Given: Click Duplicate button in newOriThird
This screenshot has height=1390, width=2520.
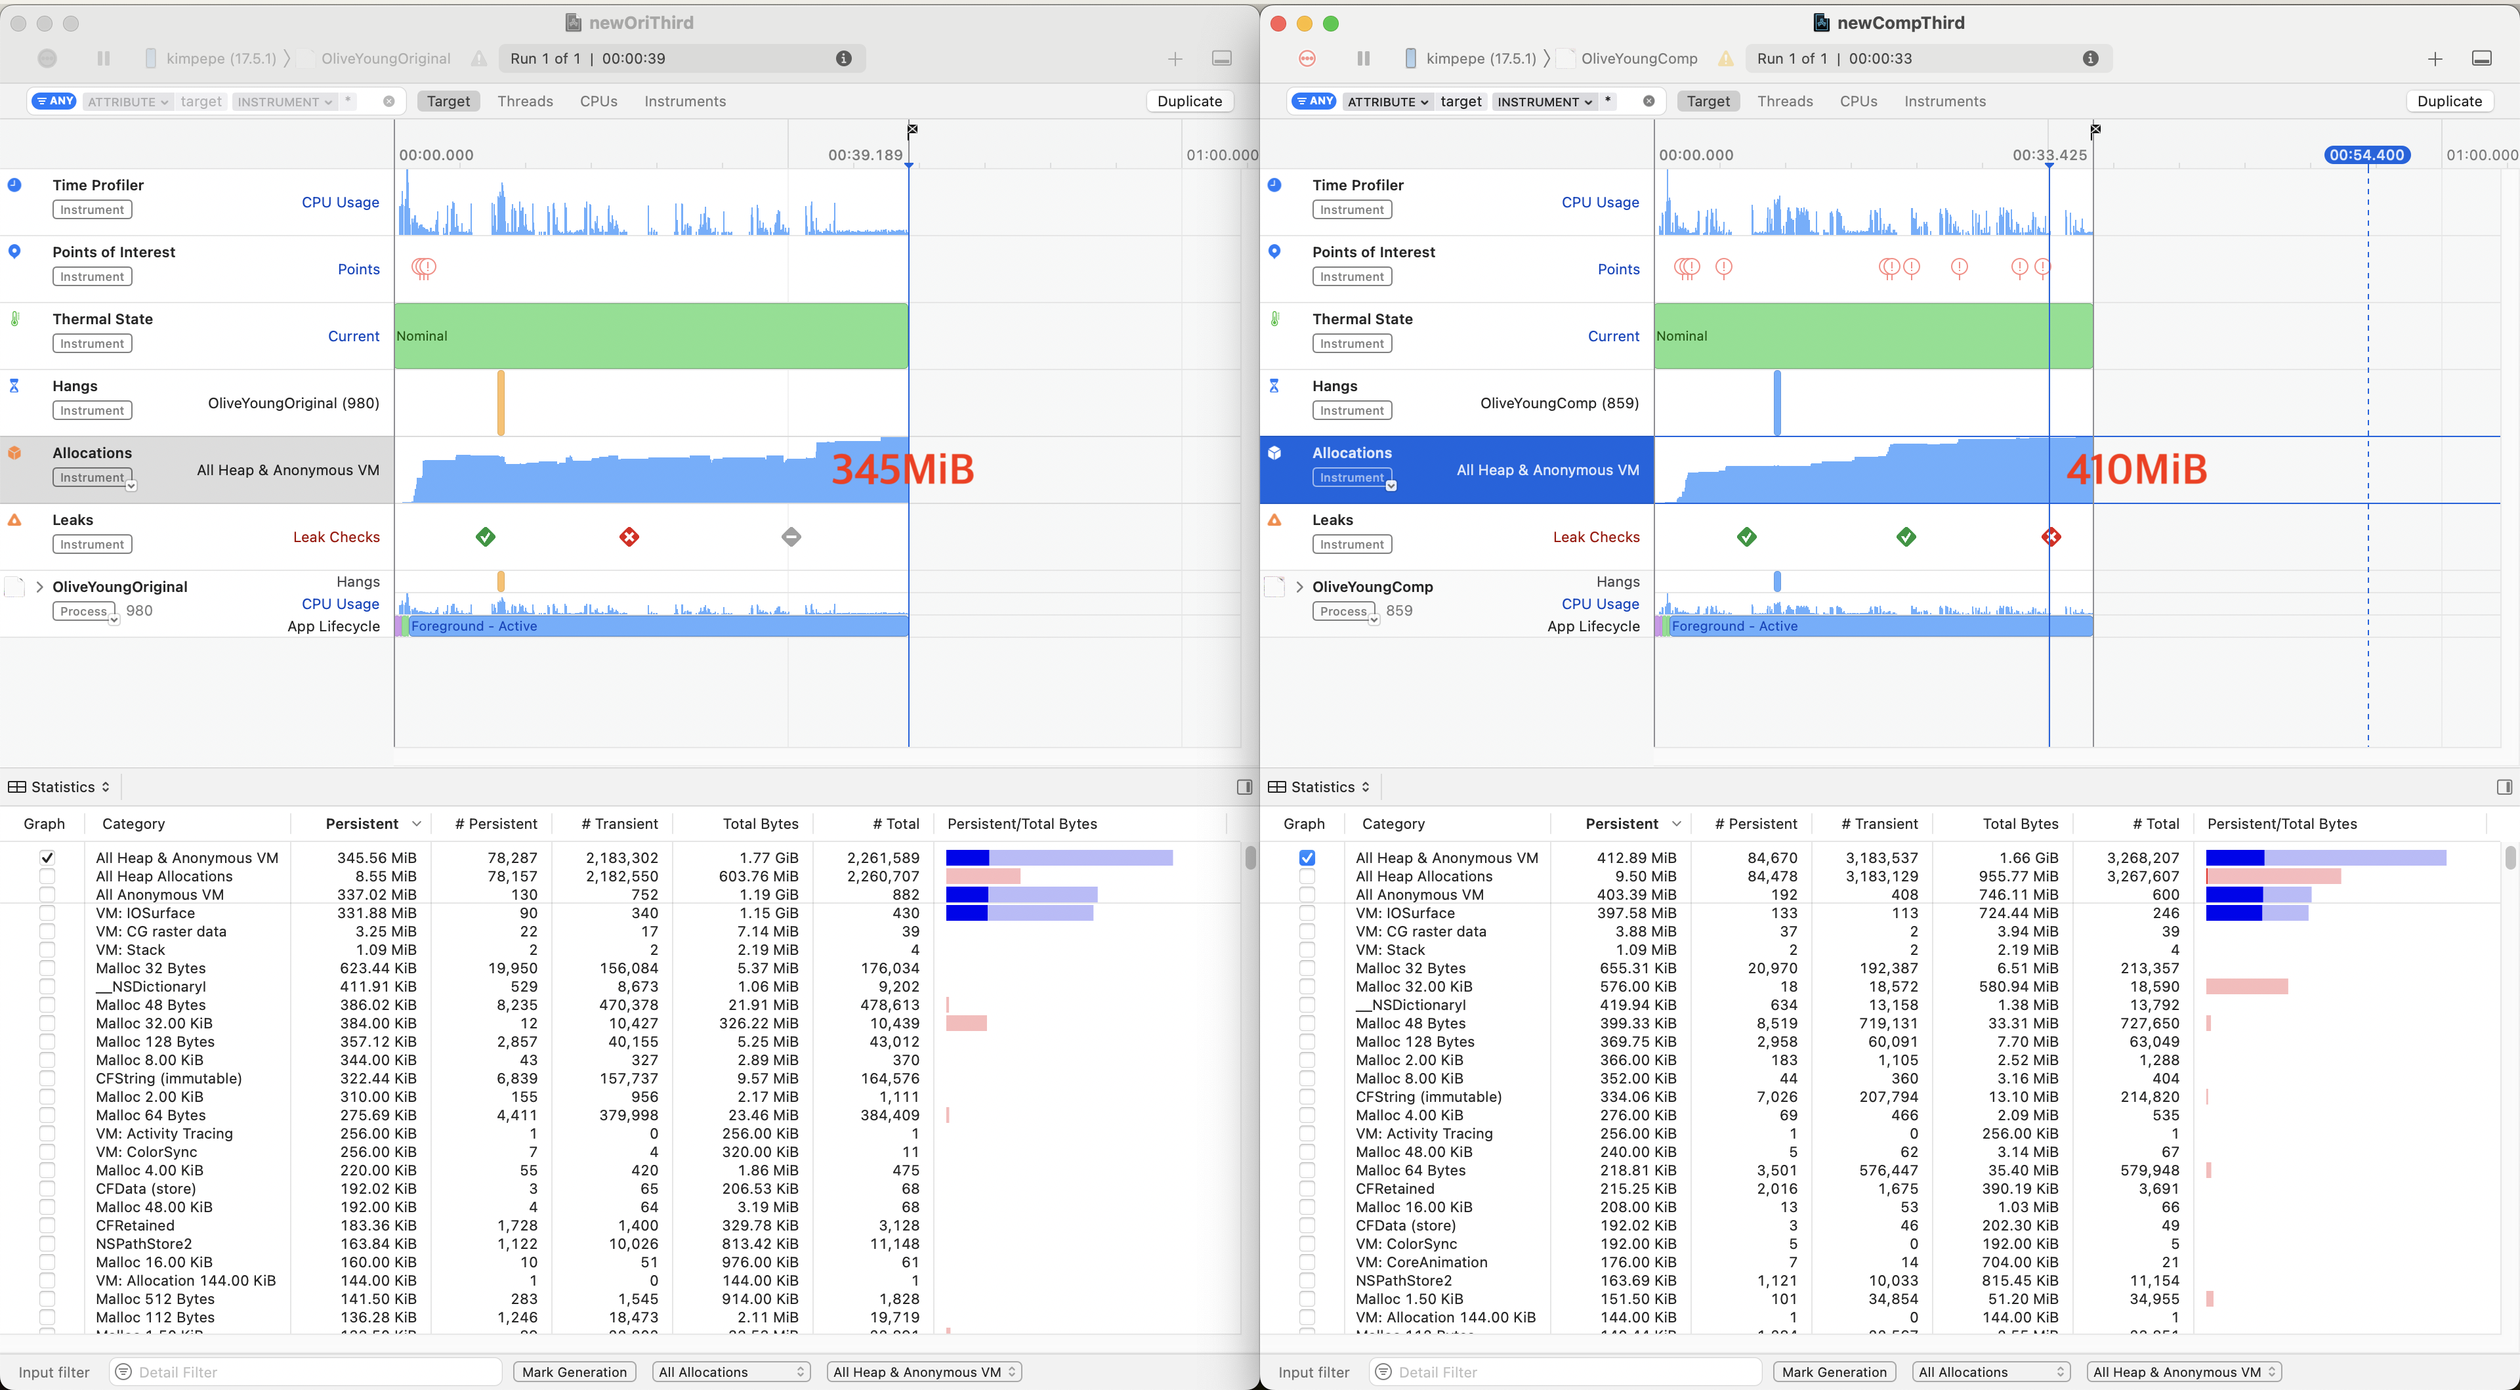Looking at the screenshot, I should tap(1188, 101).
